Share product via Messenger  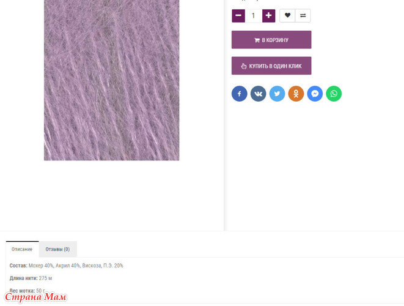click(315, 94)
